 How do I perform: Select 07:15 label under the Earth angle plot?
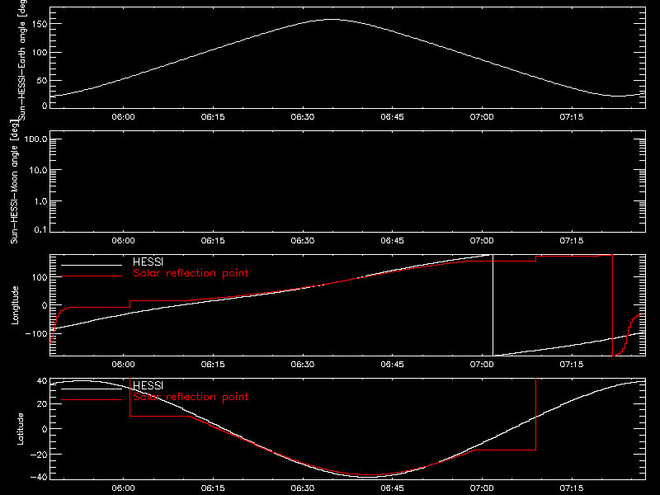[x=572, y=116]
